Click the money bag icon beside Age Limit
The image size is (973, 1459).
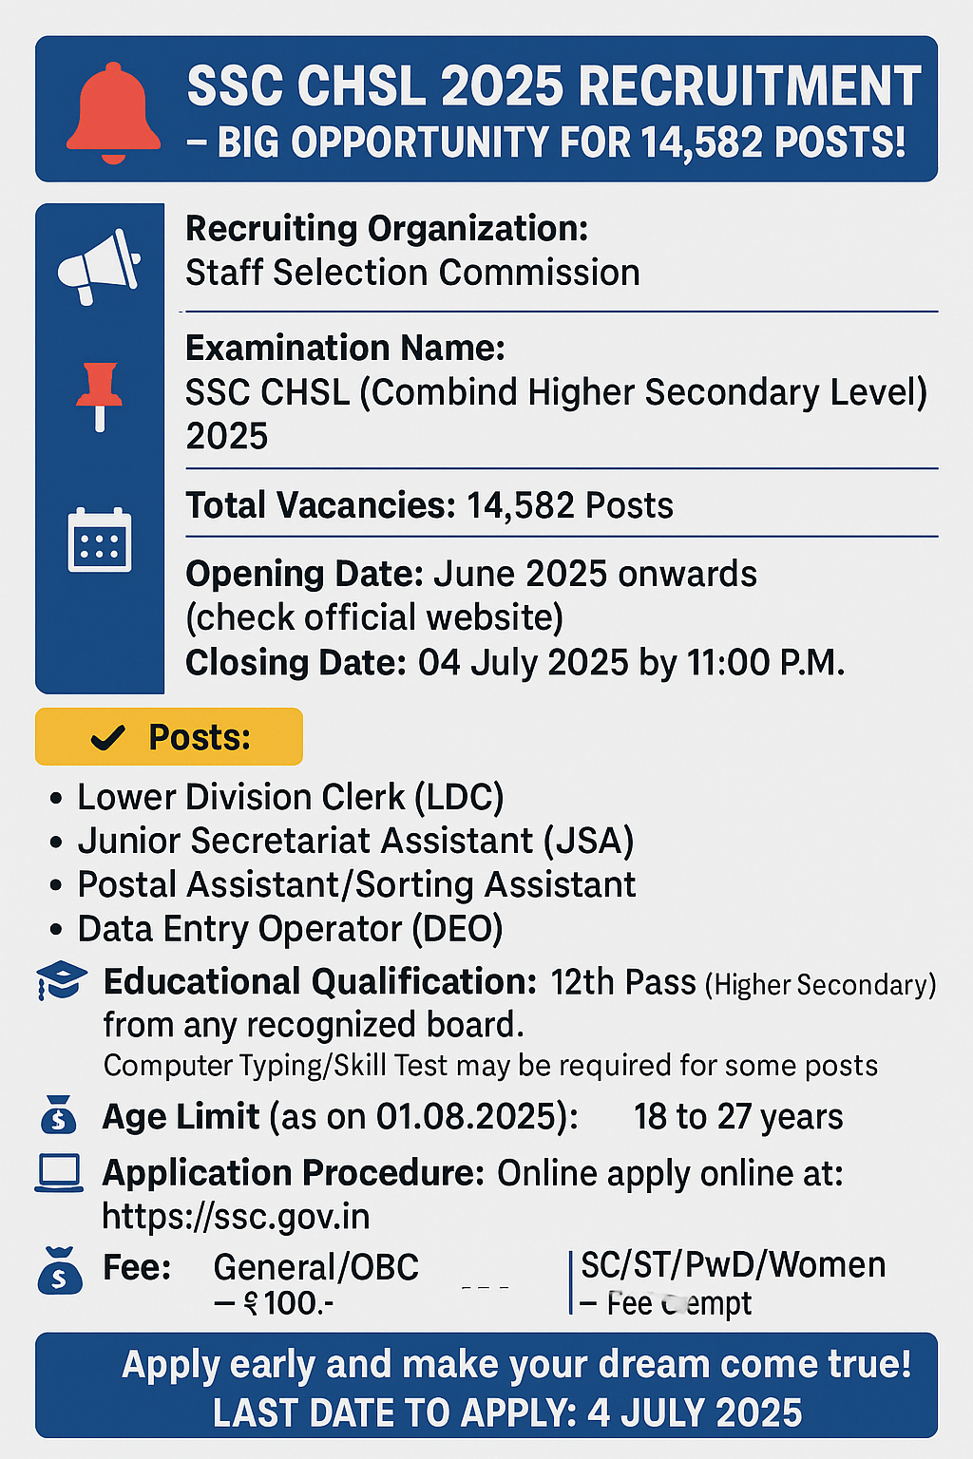click(x=59, y=1114)
